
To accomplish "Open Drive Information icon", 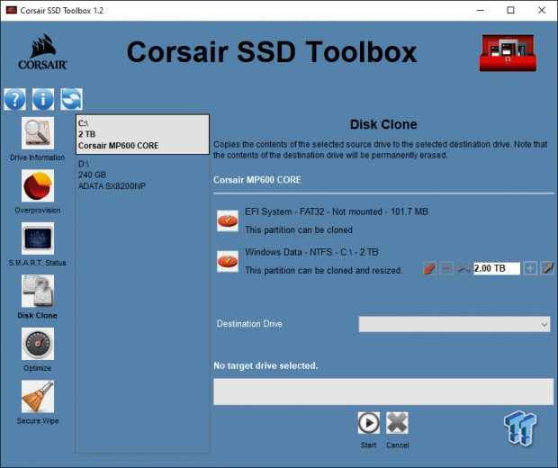I will tap(38, 133).
